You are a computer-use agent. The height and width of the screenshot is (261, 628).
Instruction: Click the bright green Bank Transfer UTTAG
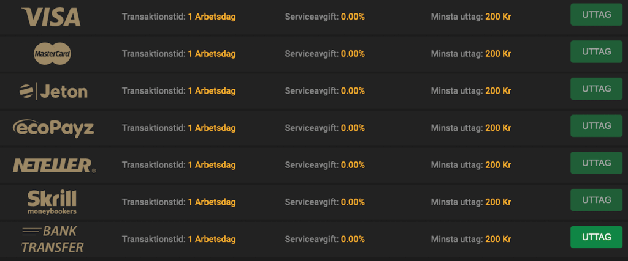coord(596,237)
